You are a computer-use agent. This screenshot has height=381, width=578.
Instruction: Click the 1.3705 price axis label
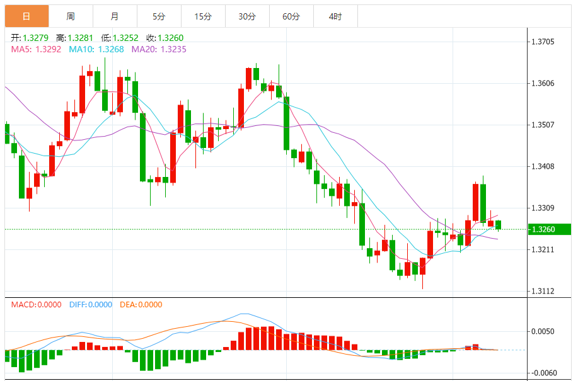[x=543, y=42]
